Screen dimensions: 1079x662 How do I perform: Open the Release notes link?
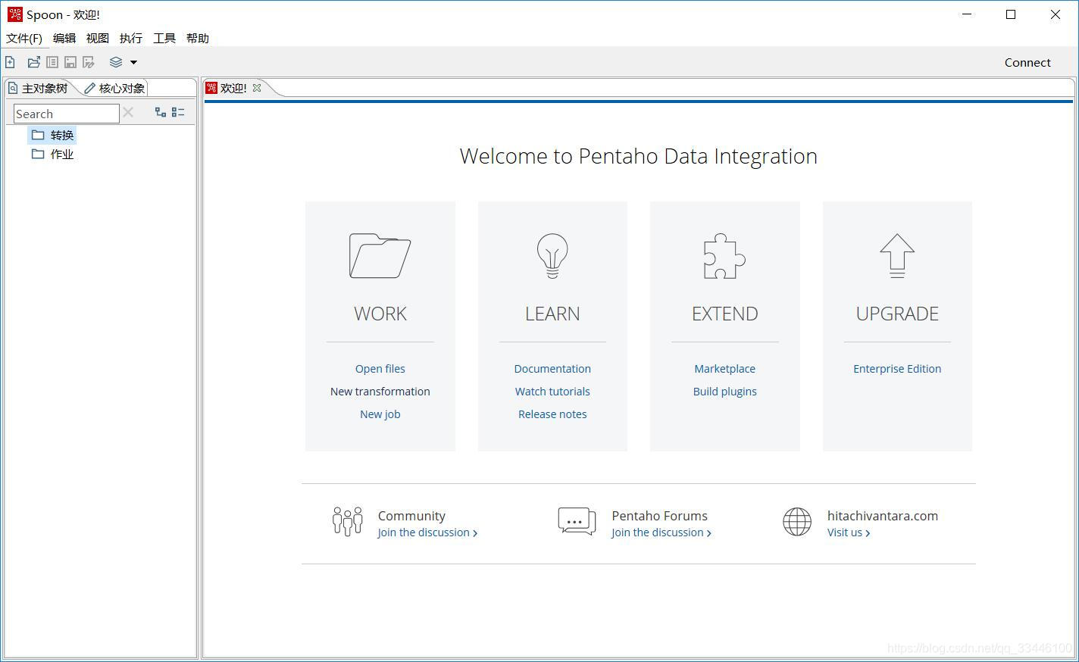pyautogui.click(x=552, y=414)
